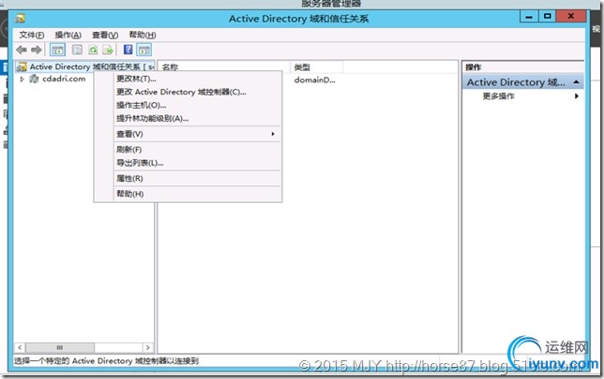
Task: Click tree pane horizontal scrollbar thumb
Action: (60, 347)
